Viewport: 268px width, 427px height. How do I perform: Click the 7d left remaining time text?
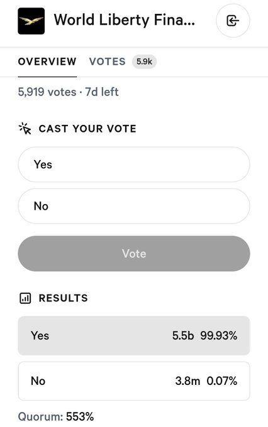click(x=102, y=92)
